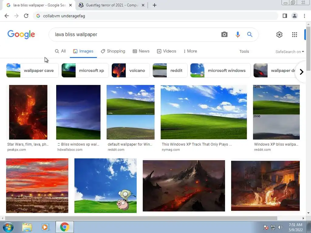311x233 pixels.
Task: Open 'This Windows XP Track' title
Action: pos(197,144)
